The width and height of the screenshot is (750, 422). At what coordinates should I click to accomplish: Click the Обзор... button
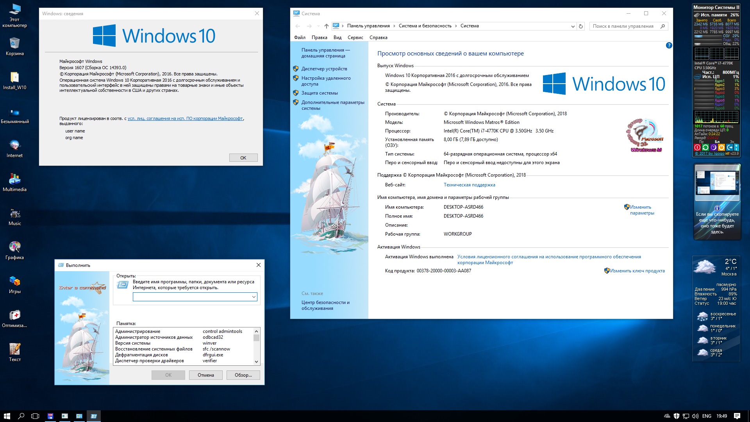pos(243,375)
